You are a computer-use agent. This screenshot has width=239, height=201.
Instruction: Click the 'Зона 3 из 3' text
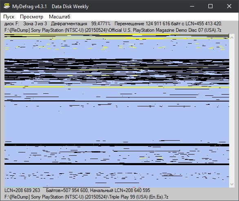click(x=35, y=24)
